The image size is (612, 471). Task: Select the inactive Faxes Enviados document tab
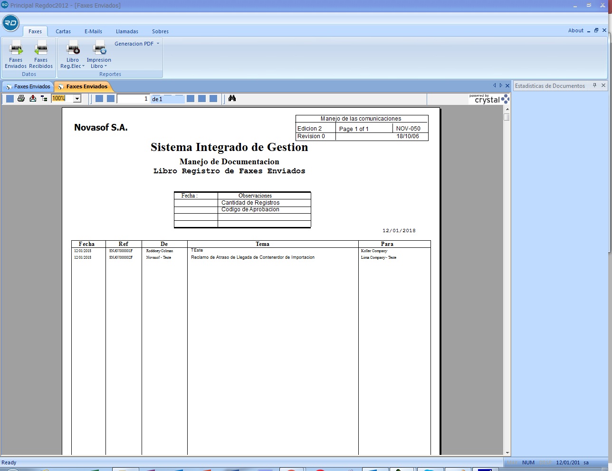coord(28,86)
